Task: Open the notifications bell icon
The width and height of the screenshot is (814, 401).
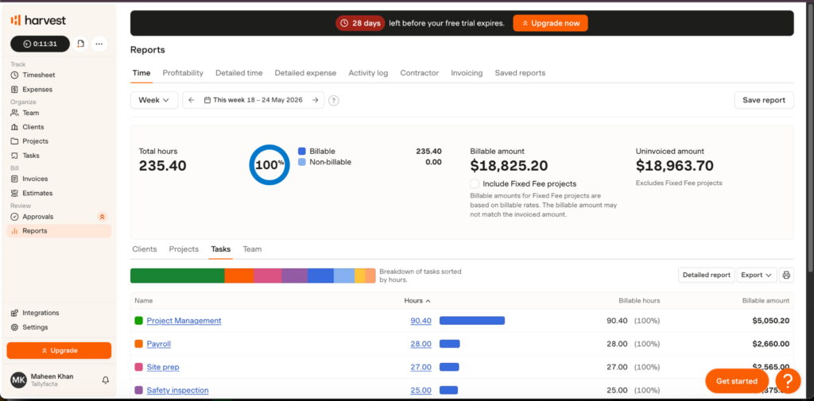Action: click(x=106, y=380)
